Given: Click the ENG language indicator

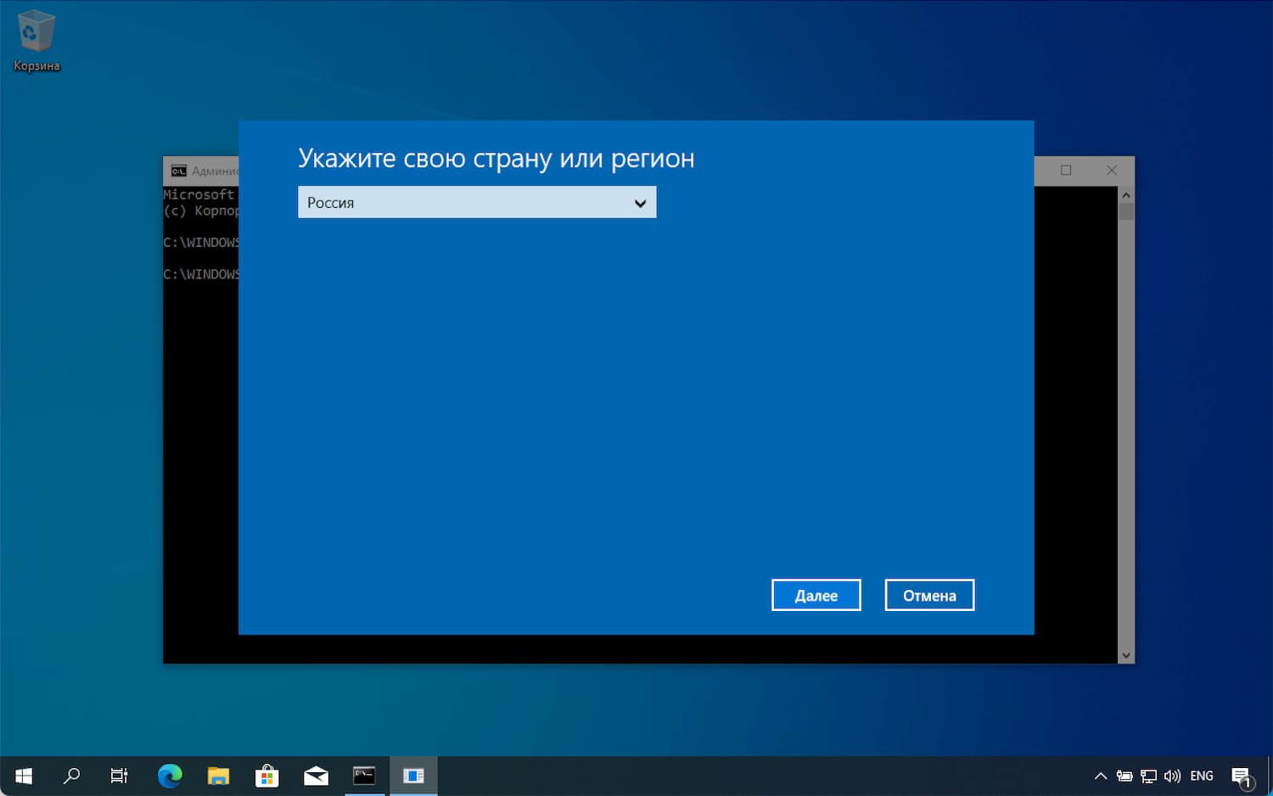Looking at the screenshot, I should click(x=1201, y=775).
